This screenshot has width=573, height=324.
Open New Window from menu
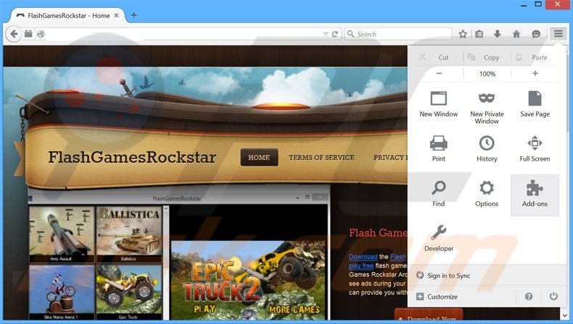439,105
